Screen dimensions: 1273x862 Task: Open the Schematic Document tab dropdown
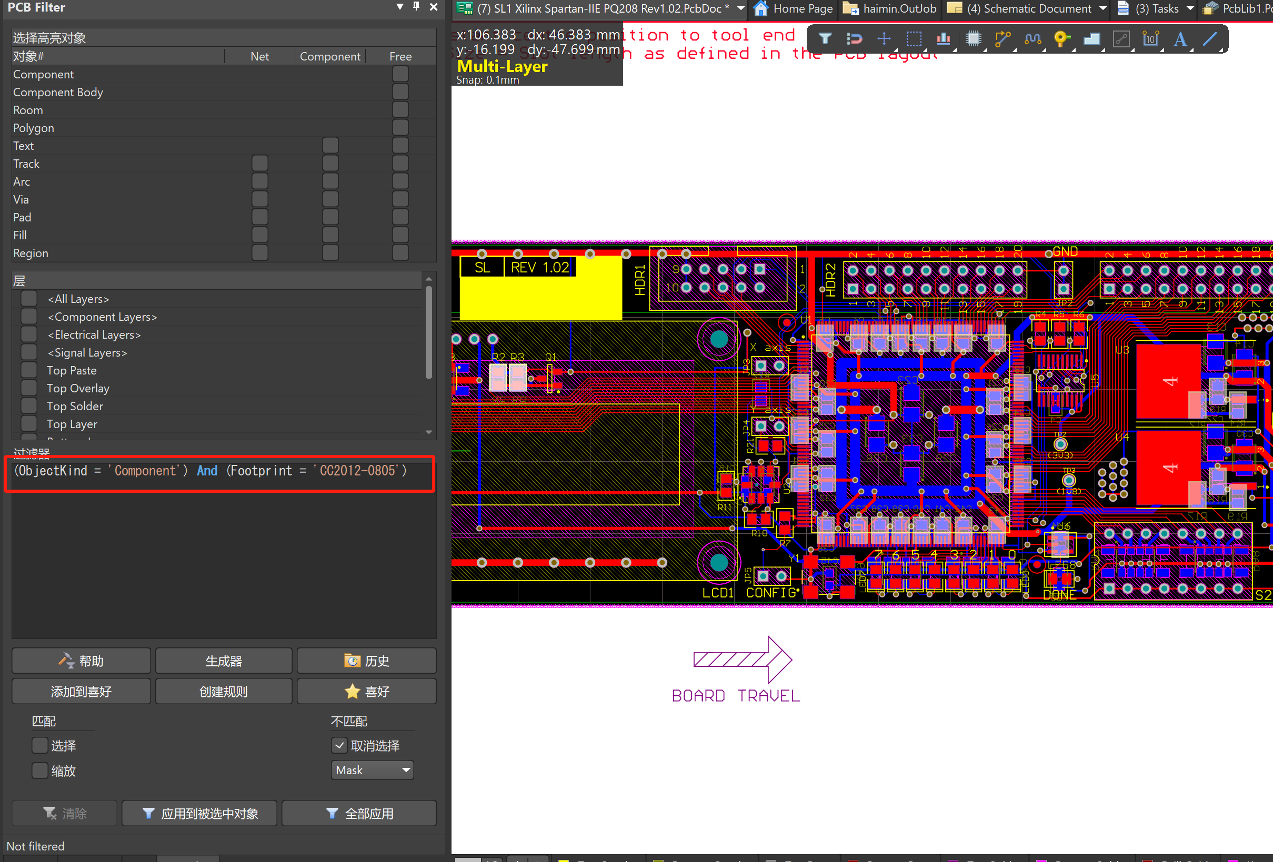(1102, 8)
